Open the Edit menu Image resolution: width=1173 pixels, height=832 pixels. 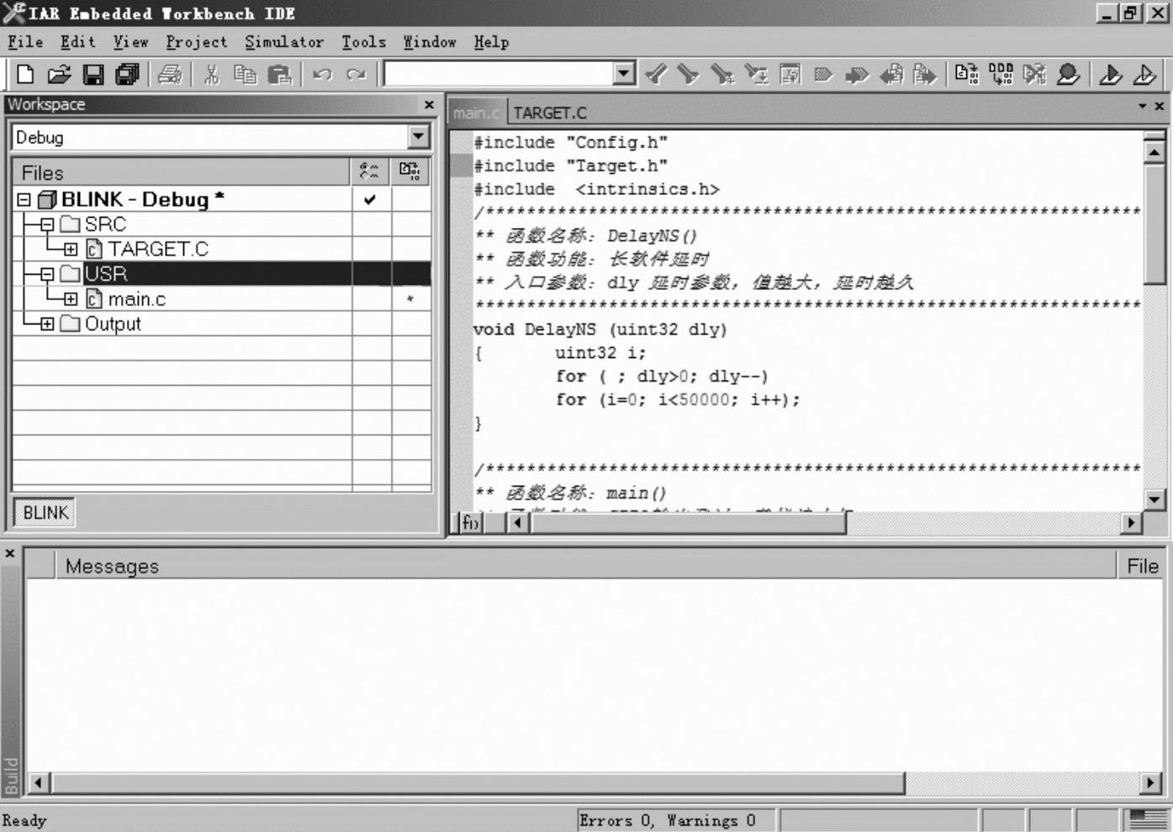(x=77, y=42)
